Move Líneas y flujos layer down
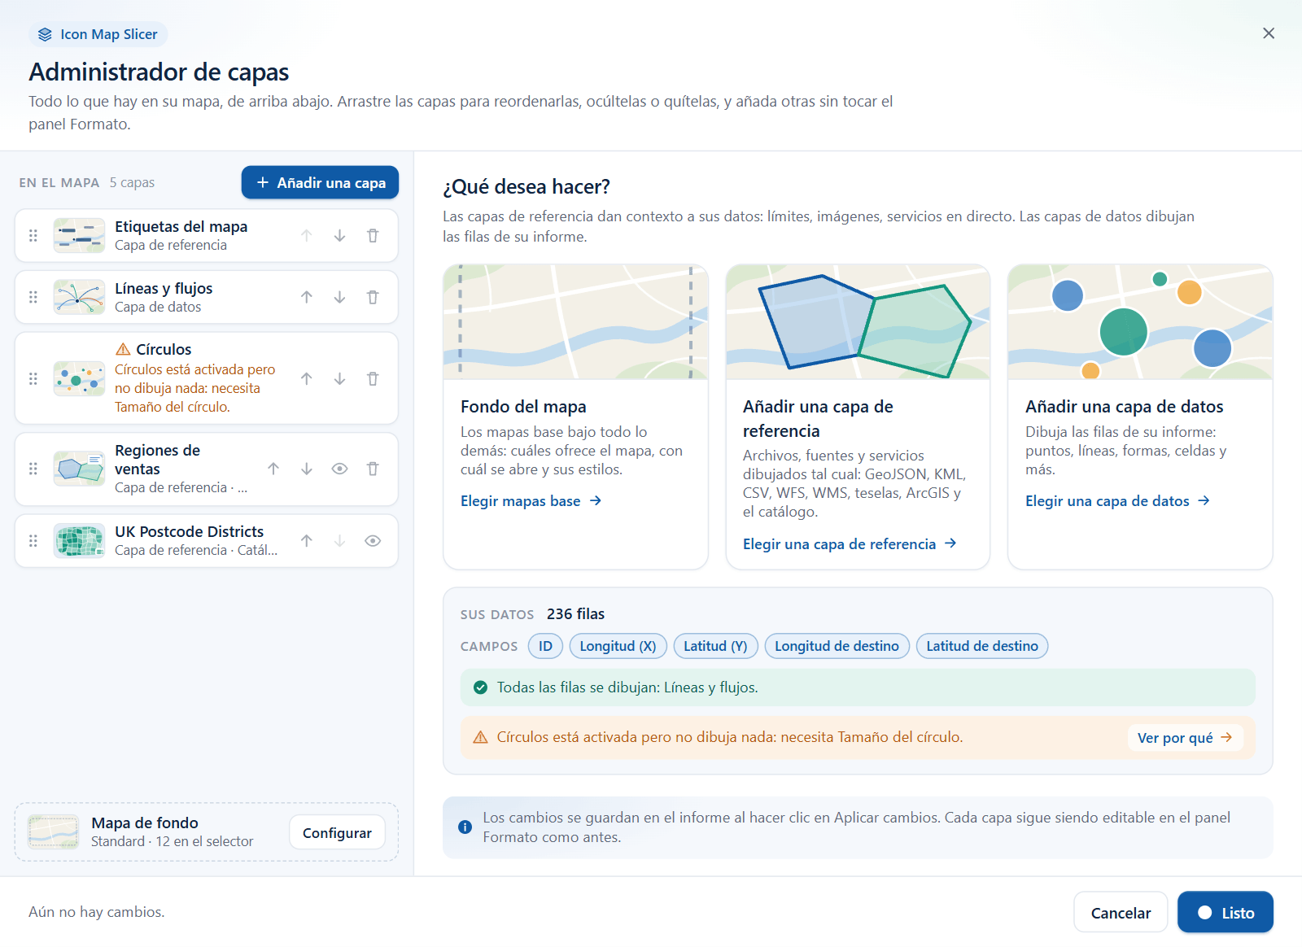The image size is (1302, 947). pos(339,298)
